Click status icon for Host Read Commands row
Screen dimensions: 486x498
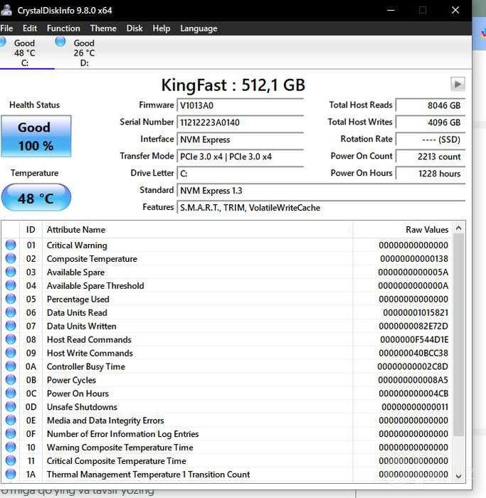11,339
